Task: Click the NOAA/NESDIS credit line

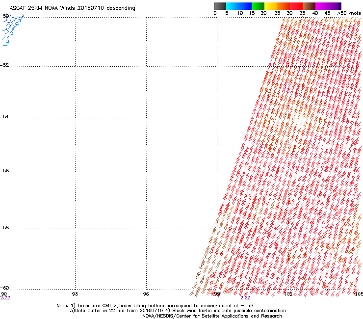Action: pyautogui.click(x=212, y=316)
